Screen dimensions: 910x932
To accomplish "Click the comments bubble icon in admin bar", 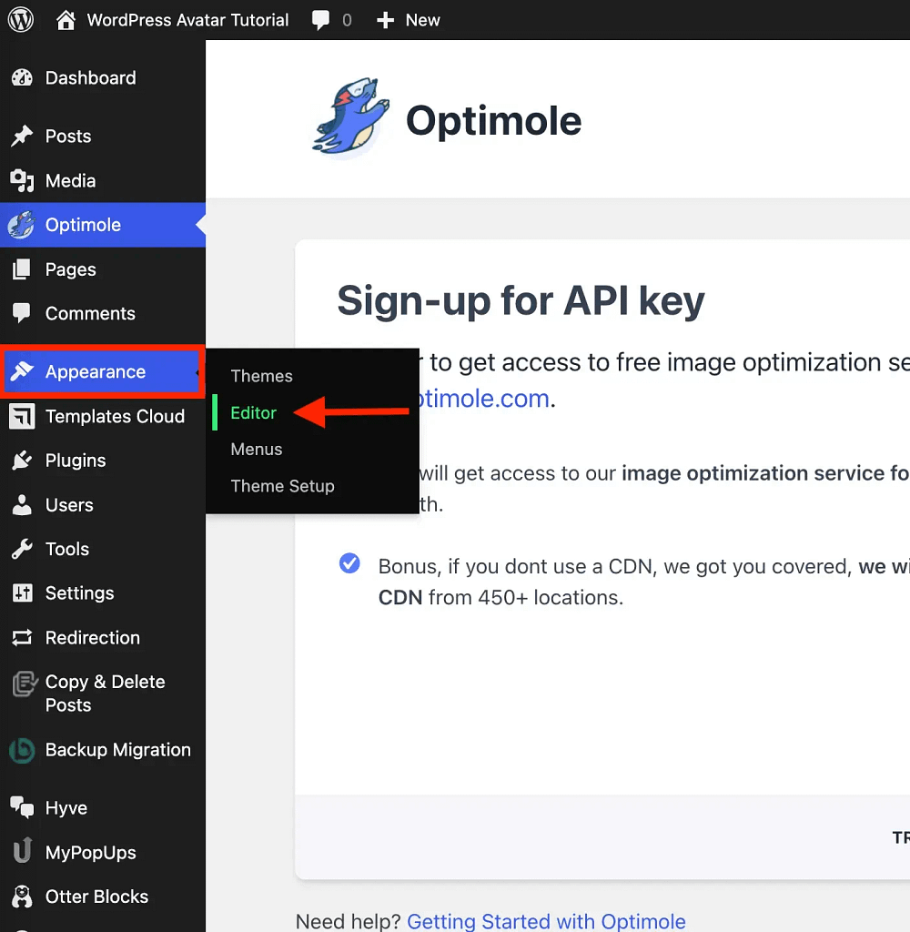I will coord(320,20).
